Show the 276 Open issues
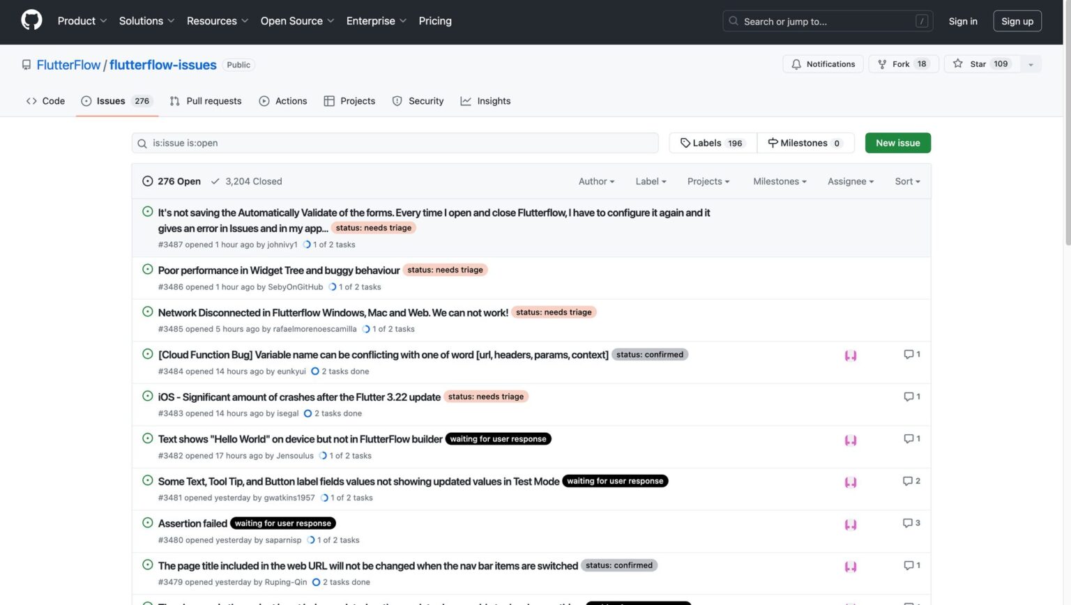The height and width of the screenshot is (605, 1071). (x=172, y=181)
